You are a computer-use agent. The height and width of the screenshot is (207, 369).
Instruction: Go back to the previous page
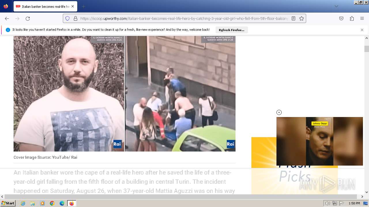coord(7,18)
